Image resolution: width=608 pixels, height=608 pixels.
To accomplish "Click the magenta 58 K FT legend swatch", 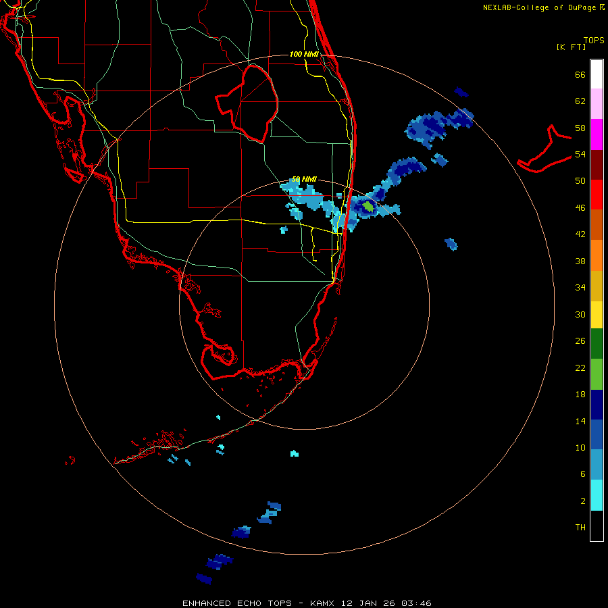I will pos(597,134).
